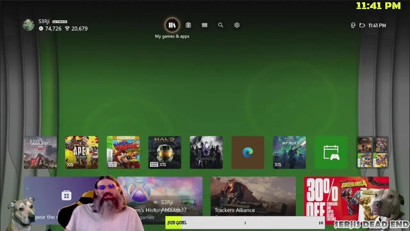Launch the Deep Freeze game tile
This screenshot has width=410, height=231.
[289, 152]
